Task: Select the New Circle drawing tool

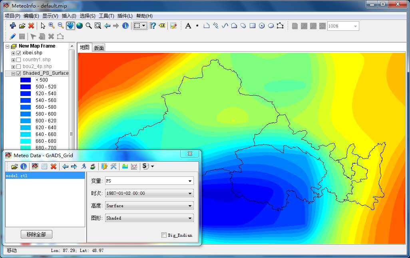Action: coord(262,26)
